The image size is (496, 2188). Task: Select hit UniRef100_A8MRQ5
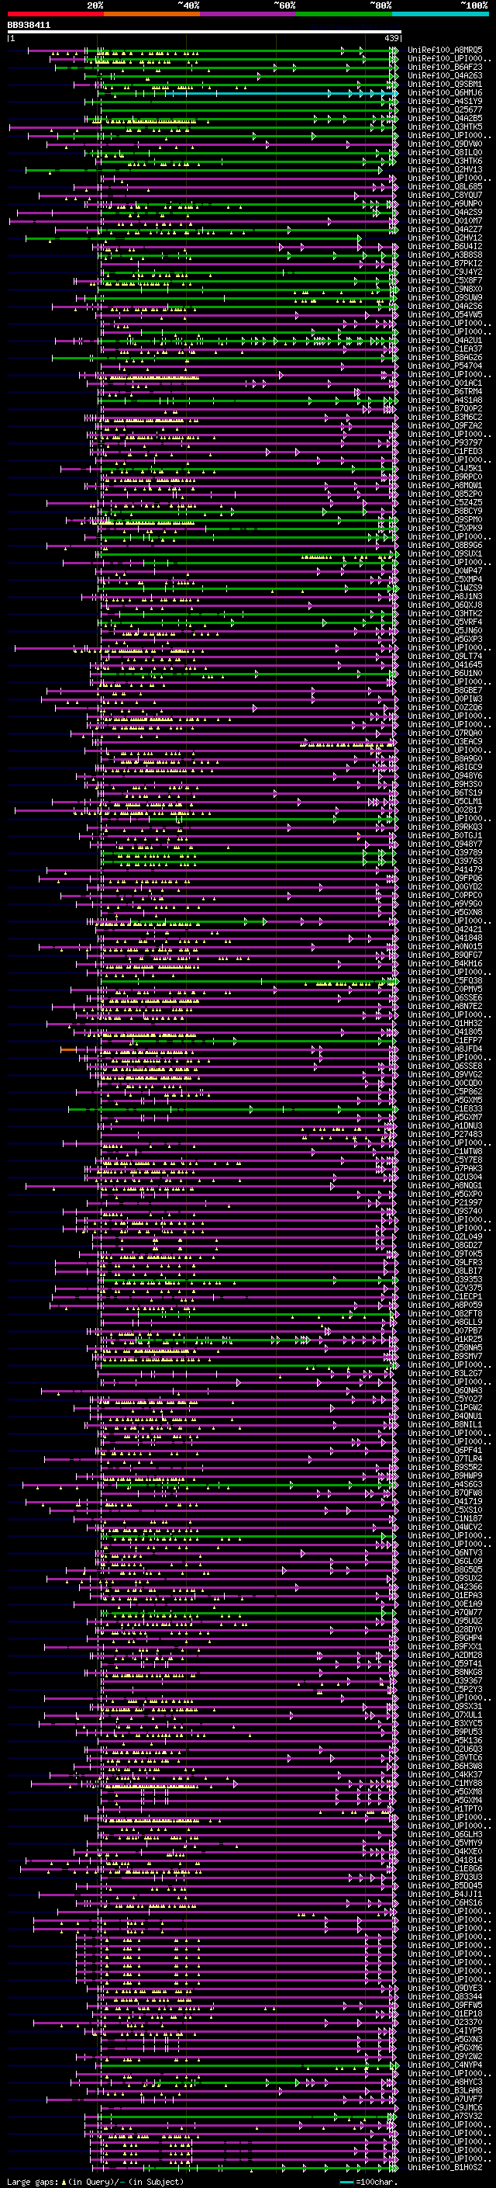(x=445, y=50)
